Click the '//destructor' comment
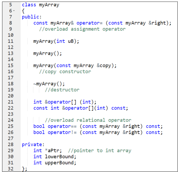Image resolution: width=178 pixels, height=172 pixels. 62,90
